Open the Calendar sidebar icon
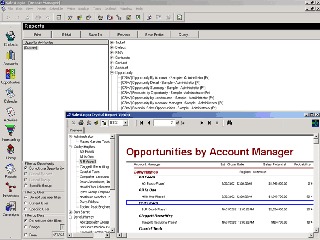 [x=10, y=96]
